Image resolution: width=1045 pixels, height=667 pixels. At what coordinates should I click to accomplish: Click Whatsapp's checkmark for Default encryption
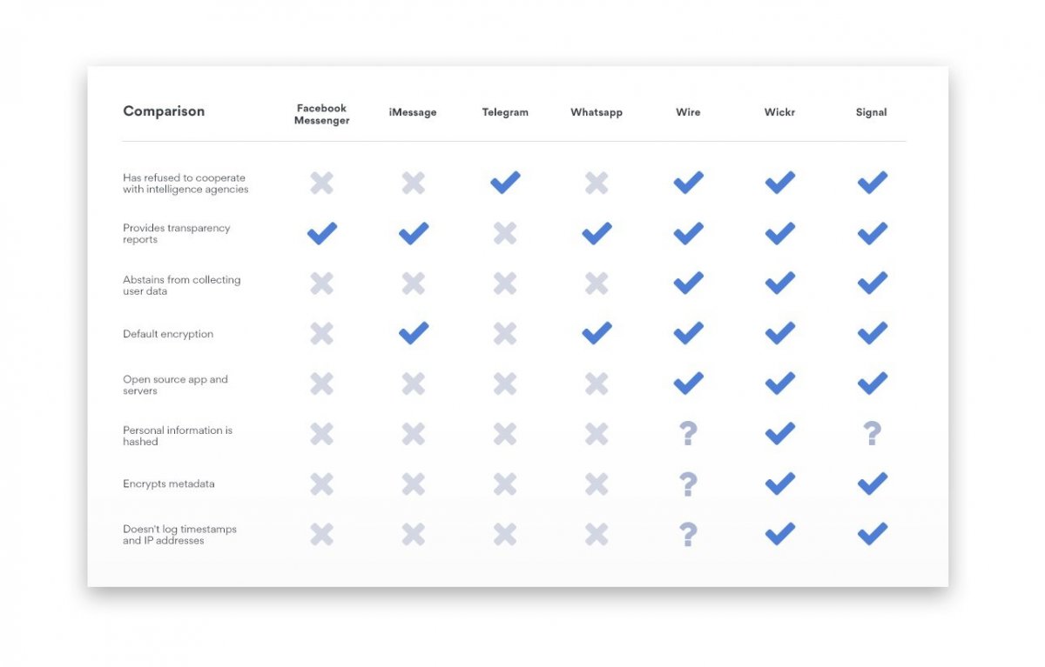pos(597,333)
